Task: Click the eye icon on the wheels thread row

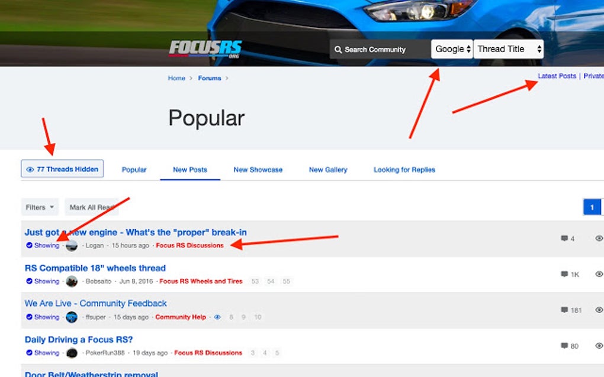Action: [599, 274]
